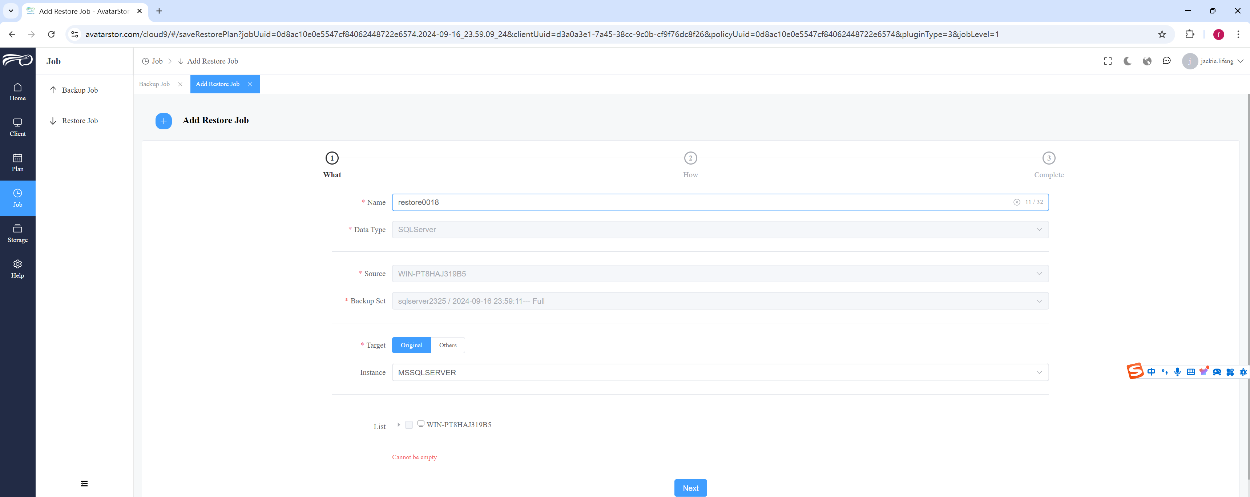Image resolution: width=1250 pixels, height=497 pixels.
Task: Select the Original target option
Action: 411,345
